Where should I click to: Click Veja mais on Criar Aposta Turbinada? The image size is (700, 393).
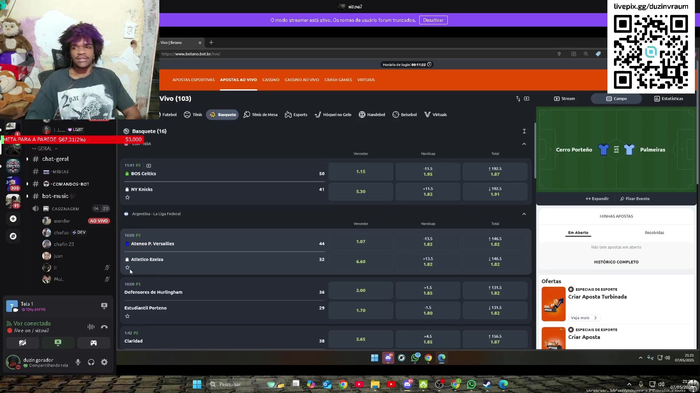click(x=584, y=318)
